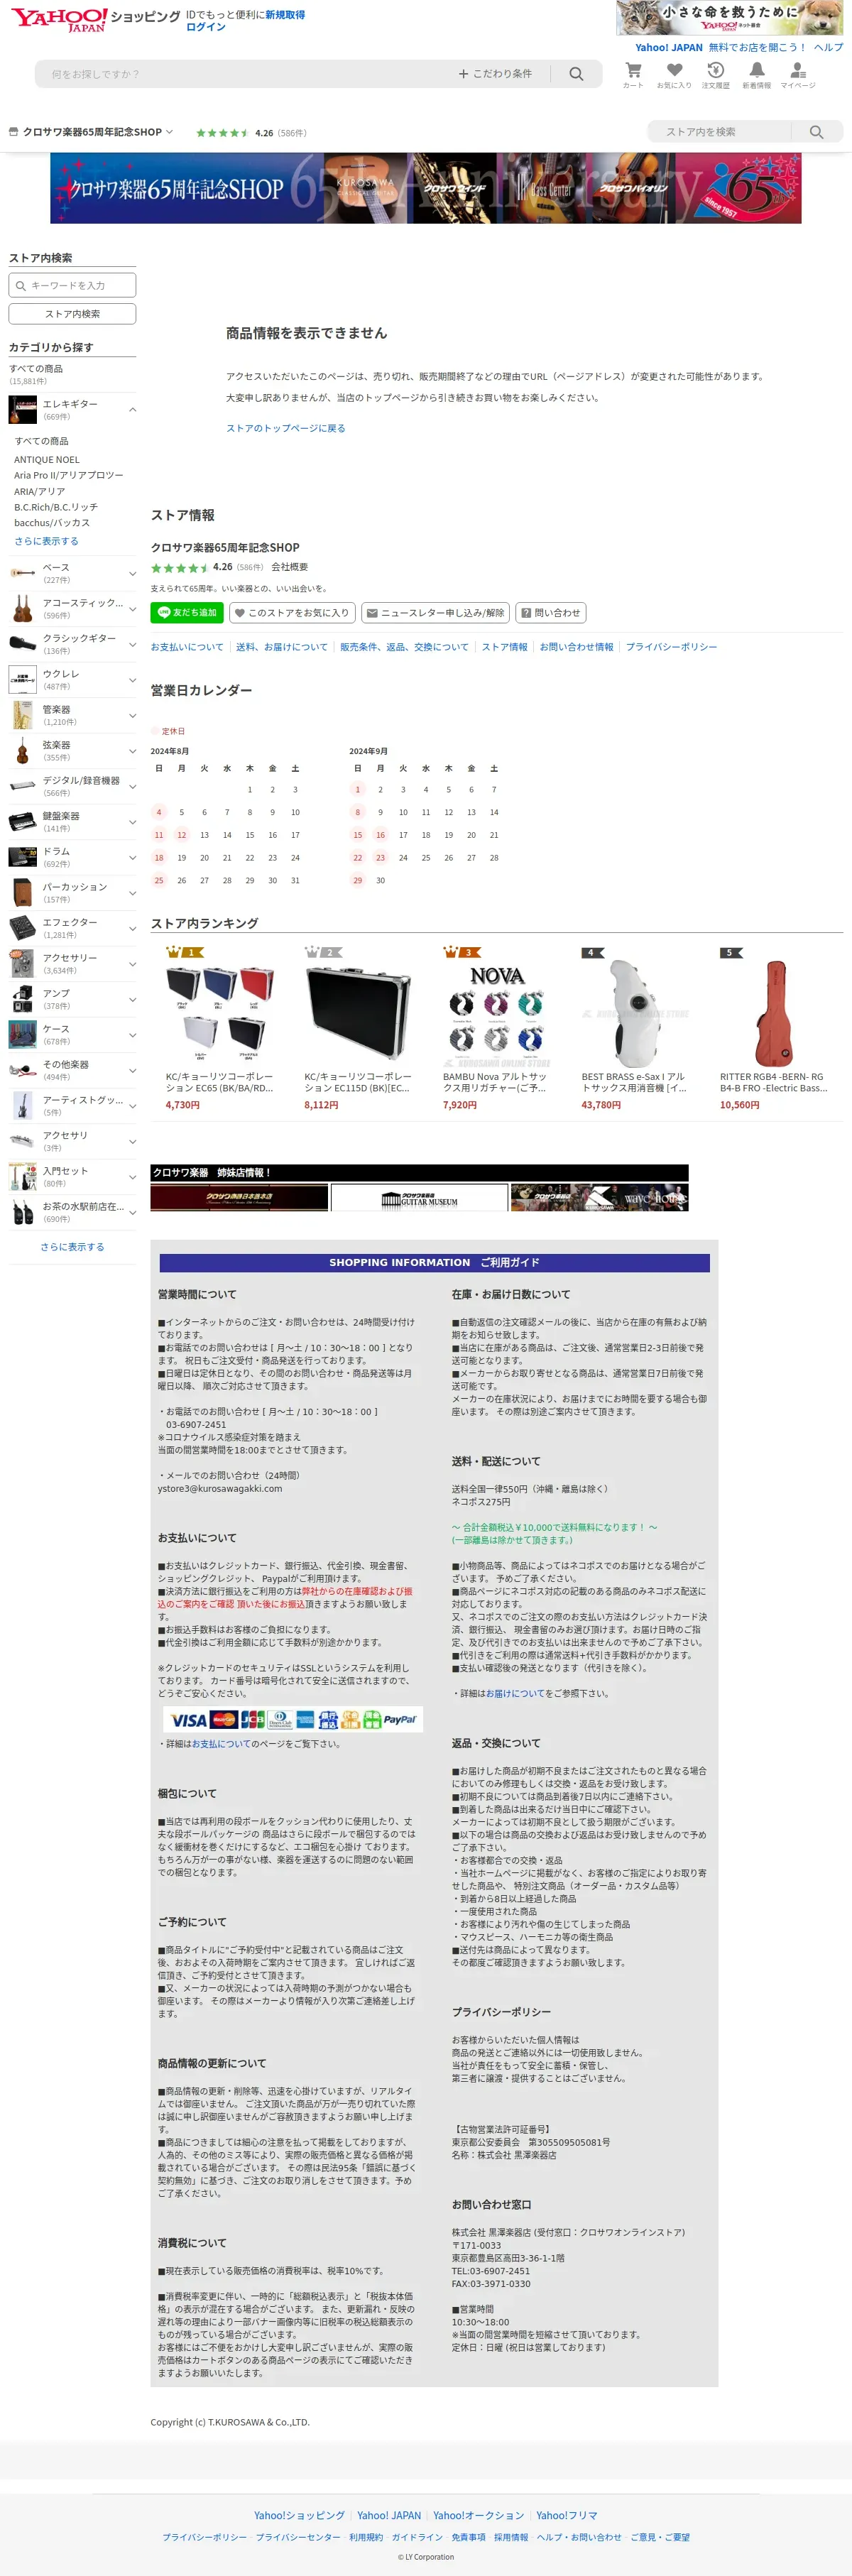Expand the 管楽器 category
Screen dimensions: 852x2576
pos(132,716)
